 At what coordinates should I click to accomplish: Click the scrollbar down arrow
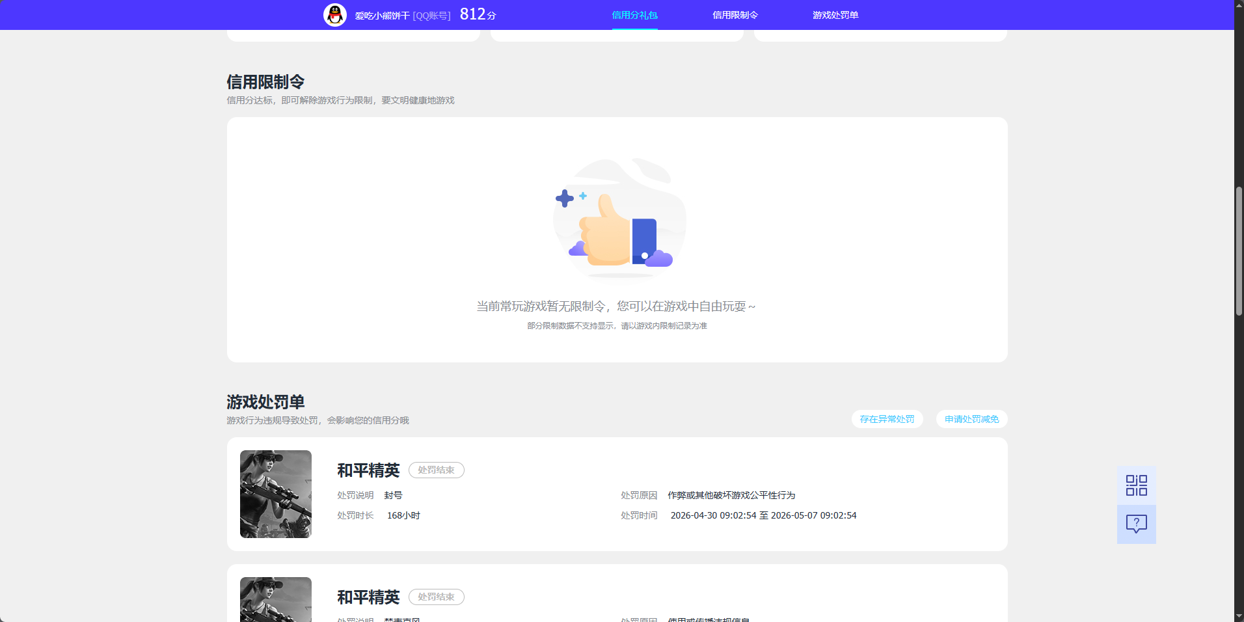[1239, 617]
